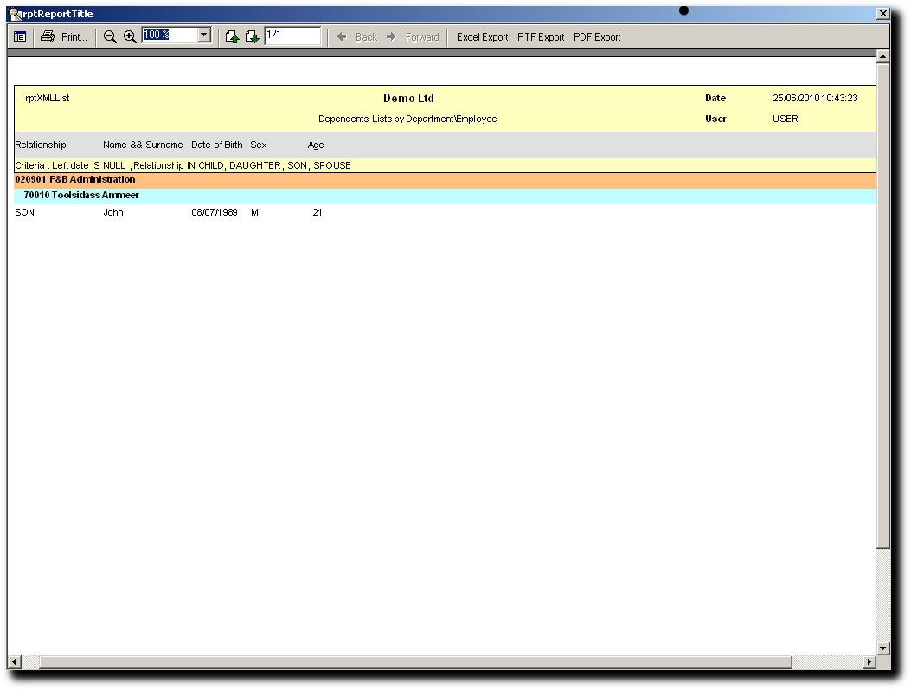
Task: Go to next page with down arrow icon
Action: 252,37
